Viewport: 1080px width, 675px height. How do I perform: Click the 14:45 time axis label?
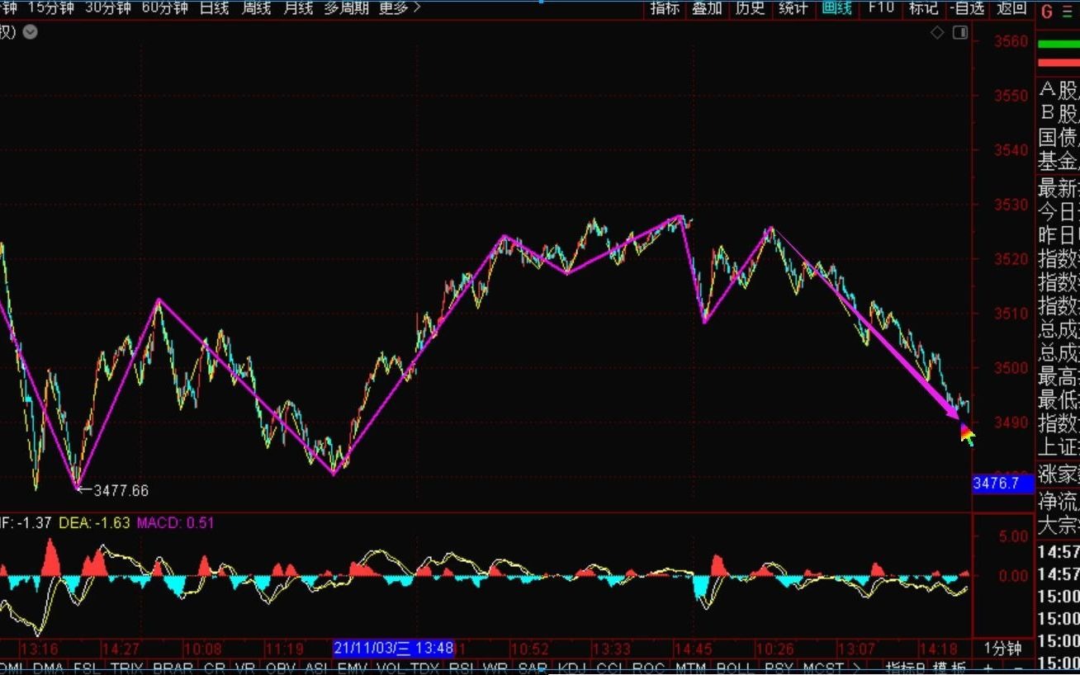click(694, 648)
